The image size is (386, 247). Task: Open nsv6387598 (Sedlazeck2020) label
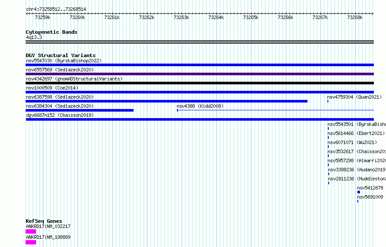pyautogui.click(x=60, y=97)
